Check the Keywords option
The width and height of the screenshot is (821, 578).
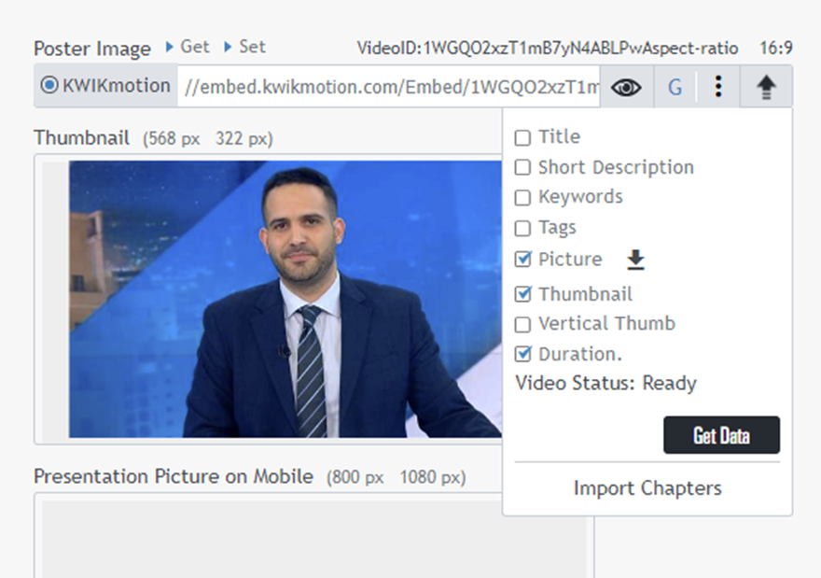pyautogui.click(x=522, y=198)
